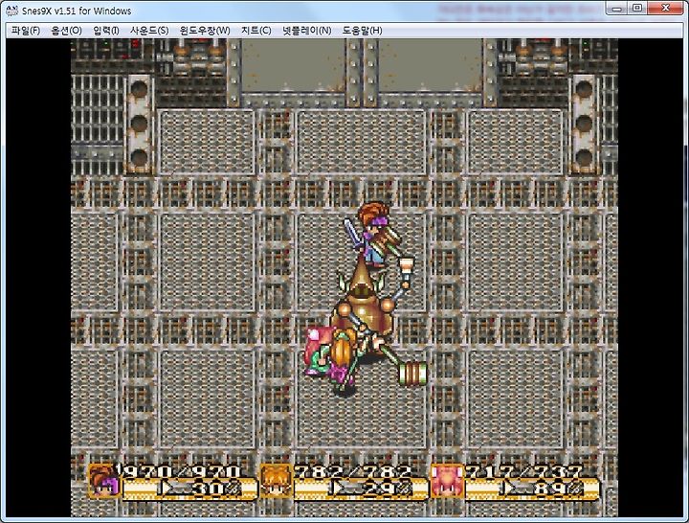
Task: Click the 782/782 HP readout
Action: click(352, 472)
